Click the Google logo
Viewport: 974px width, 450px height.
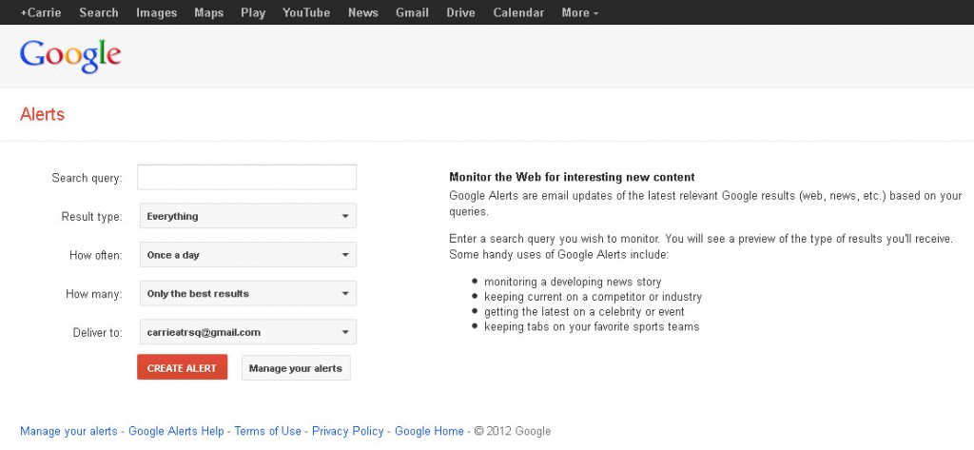coord(70,56)
